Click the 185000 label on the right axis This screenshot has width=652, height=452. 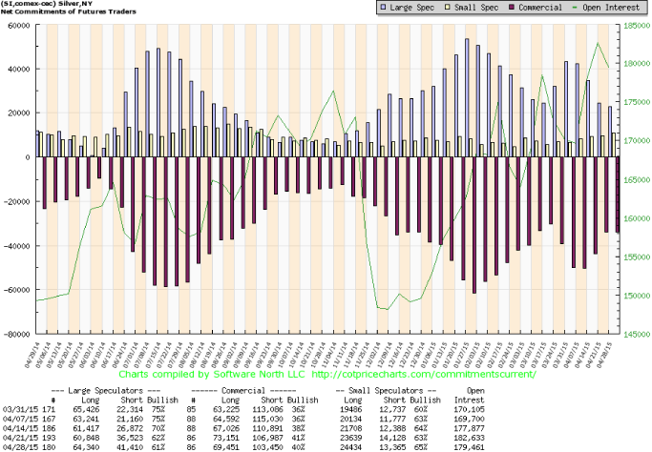(637, 26)
